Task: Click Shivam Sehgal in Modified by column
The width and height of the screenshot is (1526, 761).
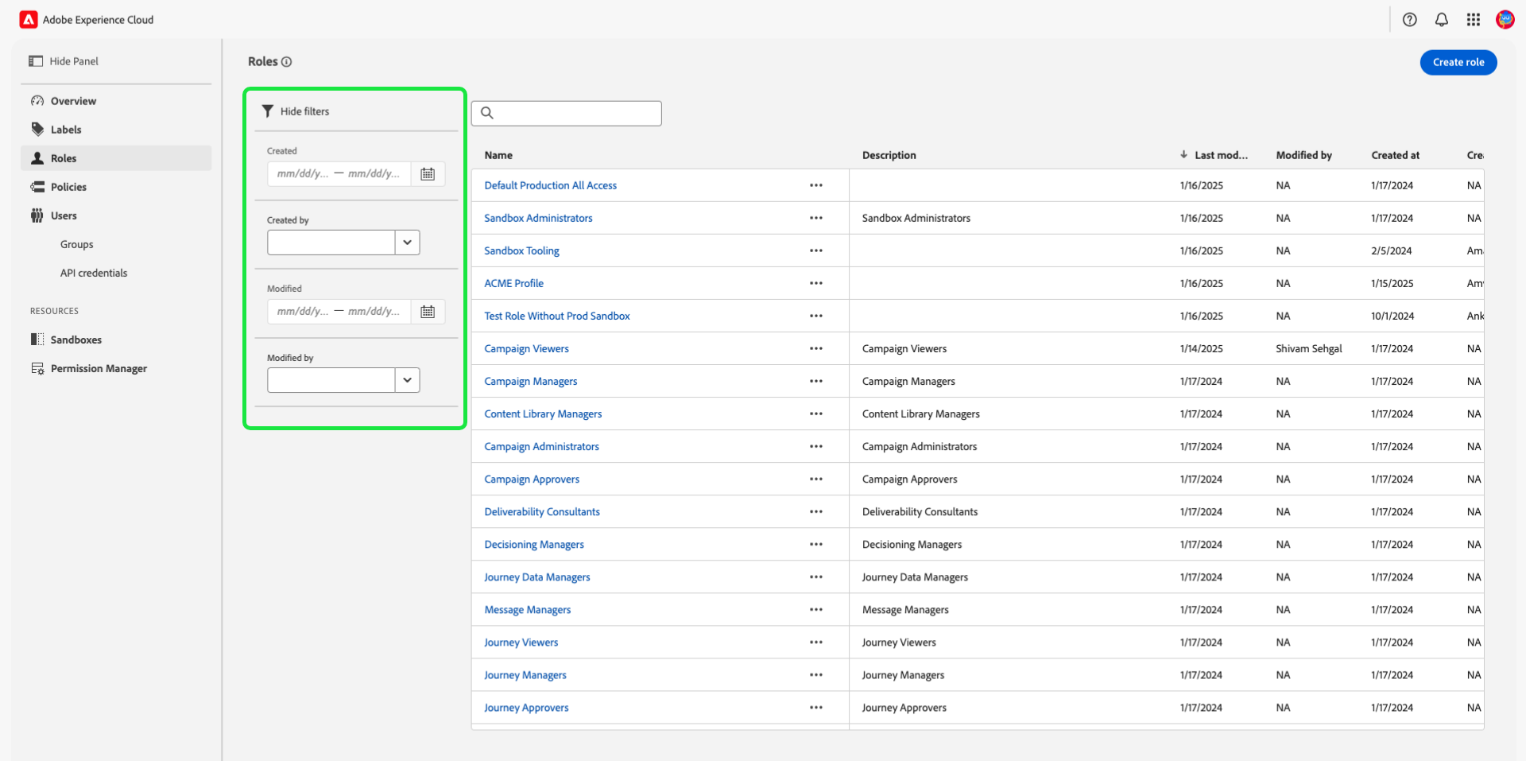Action: click(1308, 348)
